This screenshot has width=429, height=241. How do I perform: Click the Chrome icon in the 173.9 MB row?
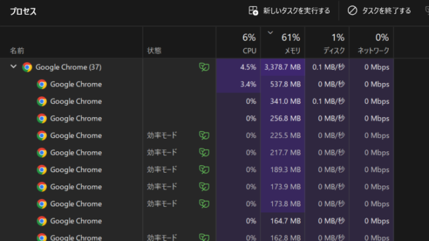click(42, 187)
